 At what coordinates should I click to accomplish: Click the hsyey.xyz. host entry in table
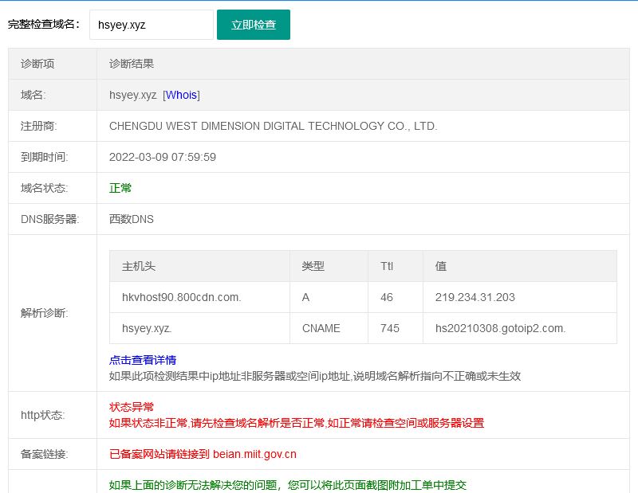(147, 328)
